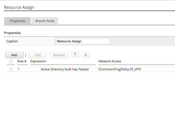Viewport: 175px width, 125px height.
Task: Click the Edit button
Action: [x=38, y=55]
